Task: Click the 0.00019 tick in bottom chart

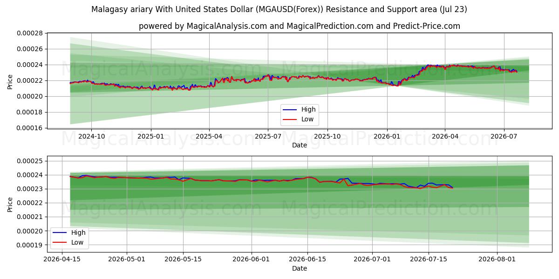Action: click(30, 245)
